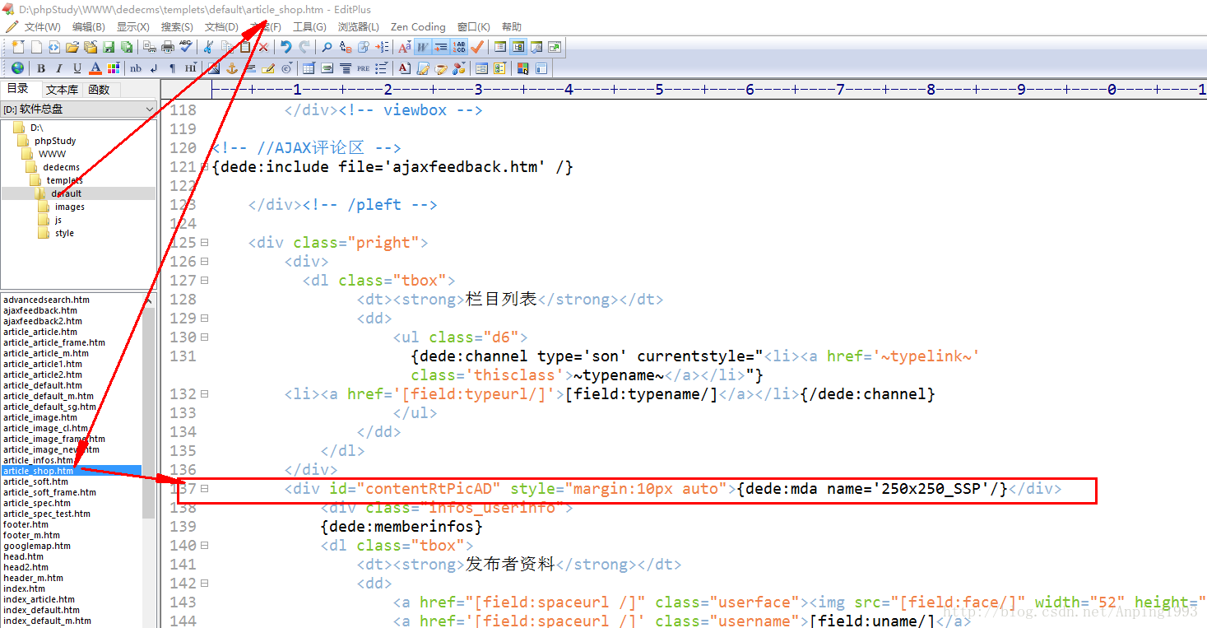The image size is (1207, 628).
Task: Open the 文件(W) menu
Action: 42,27
